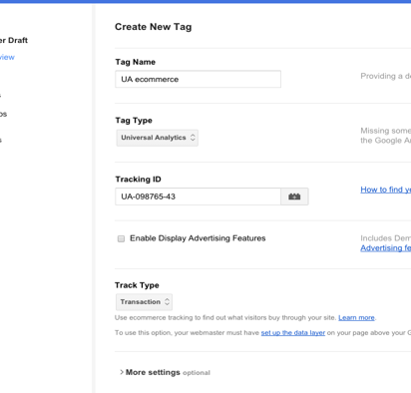Viewport: 411px width, 393px height.
Task: Click the 'Use ecommerce tracking' description text
Action: point(225,317)
